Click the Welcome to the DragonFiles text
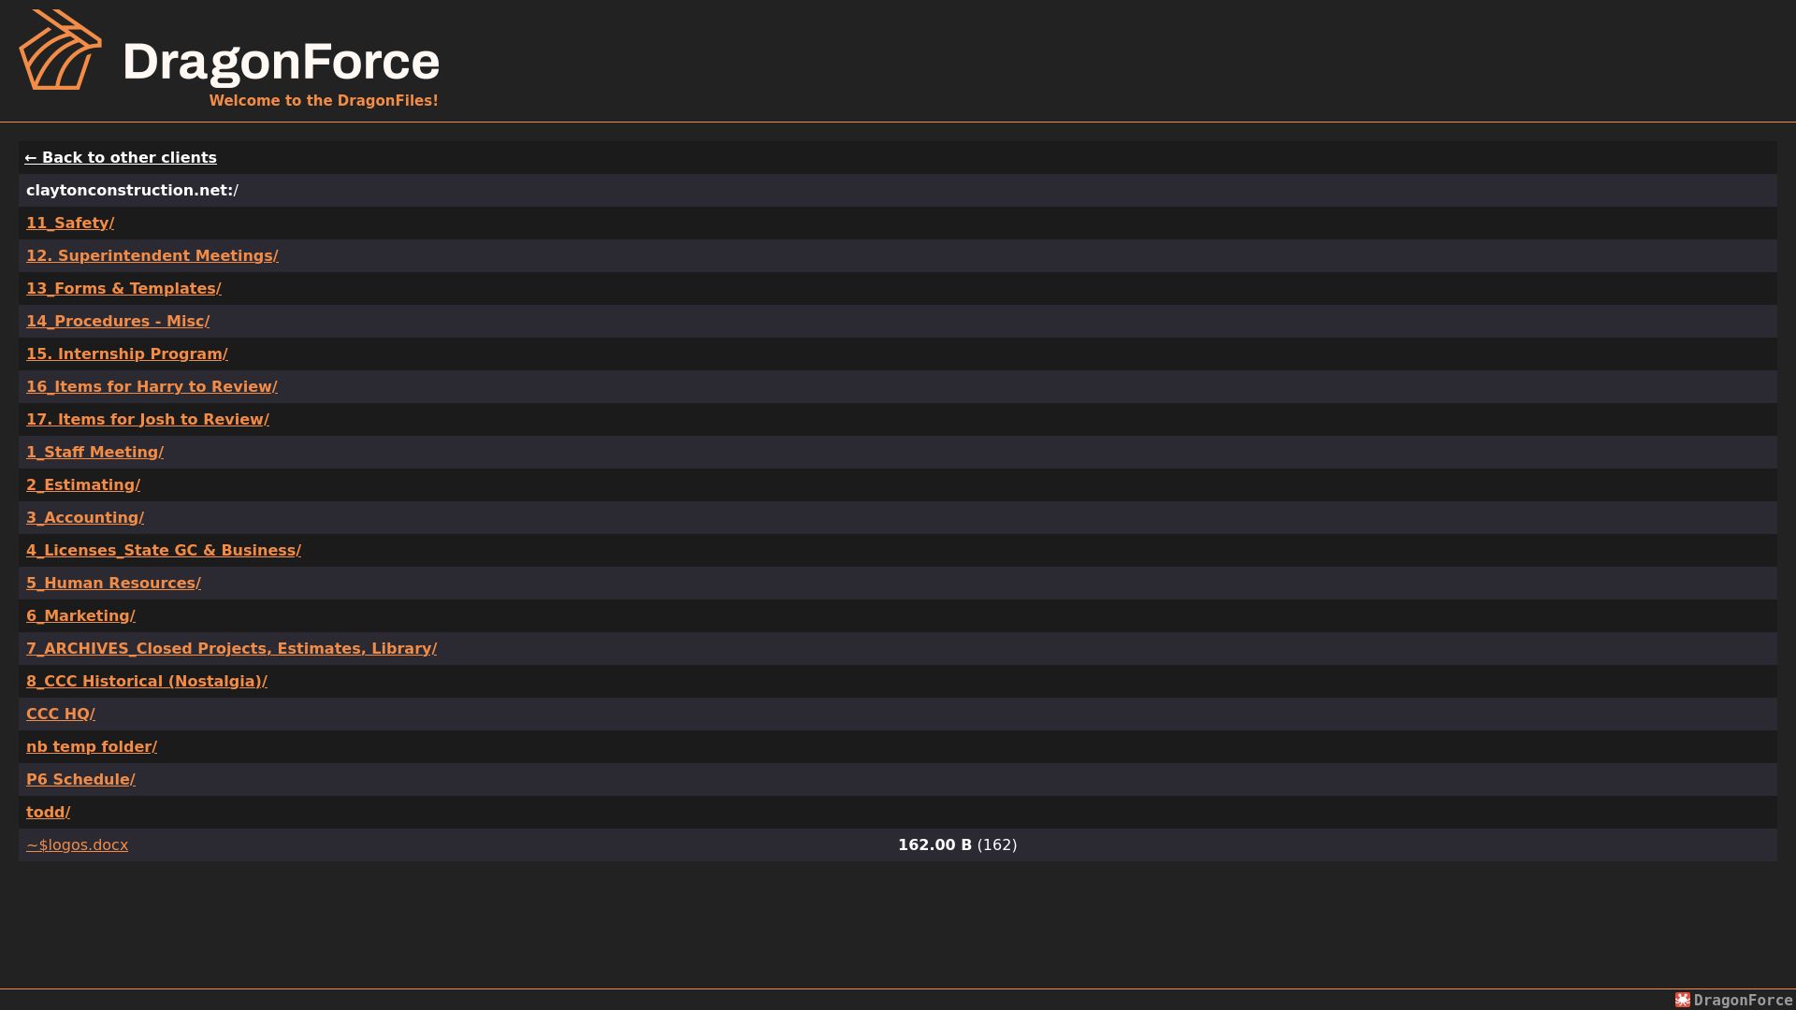This screenshot has height=1010, width=1796. pyautogui.click(x=324, y=100)
